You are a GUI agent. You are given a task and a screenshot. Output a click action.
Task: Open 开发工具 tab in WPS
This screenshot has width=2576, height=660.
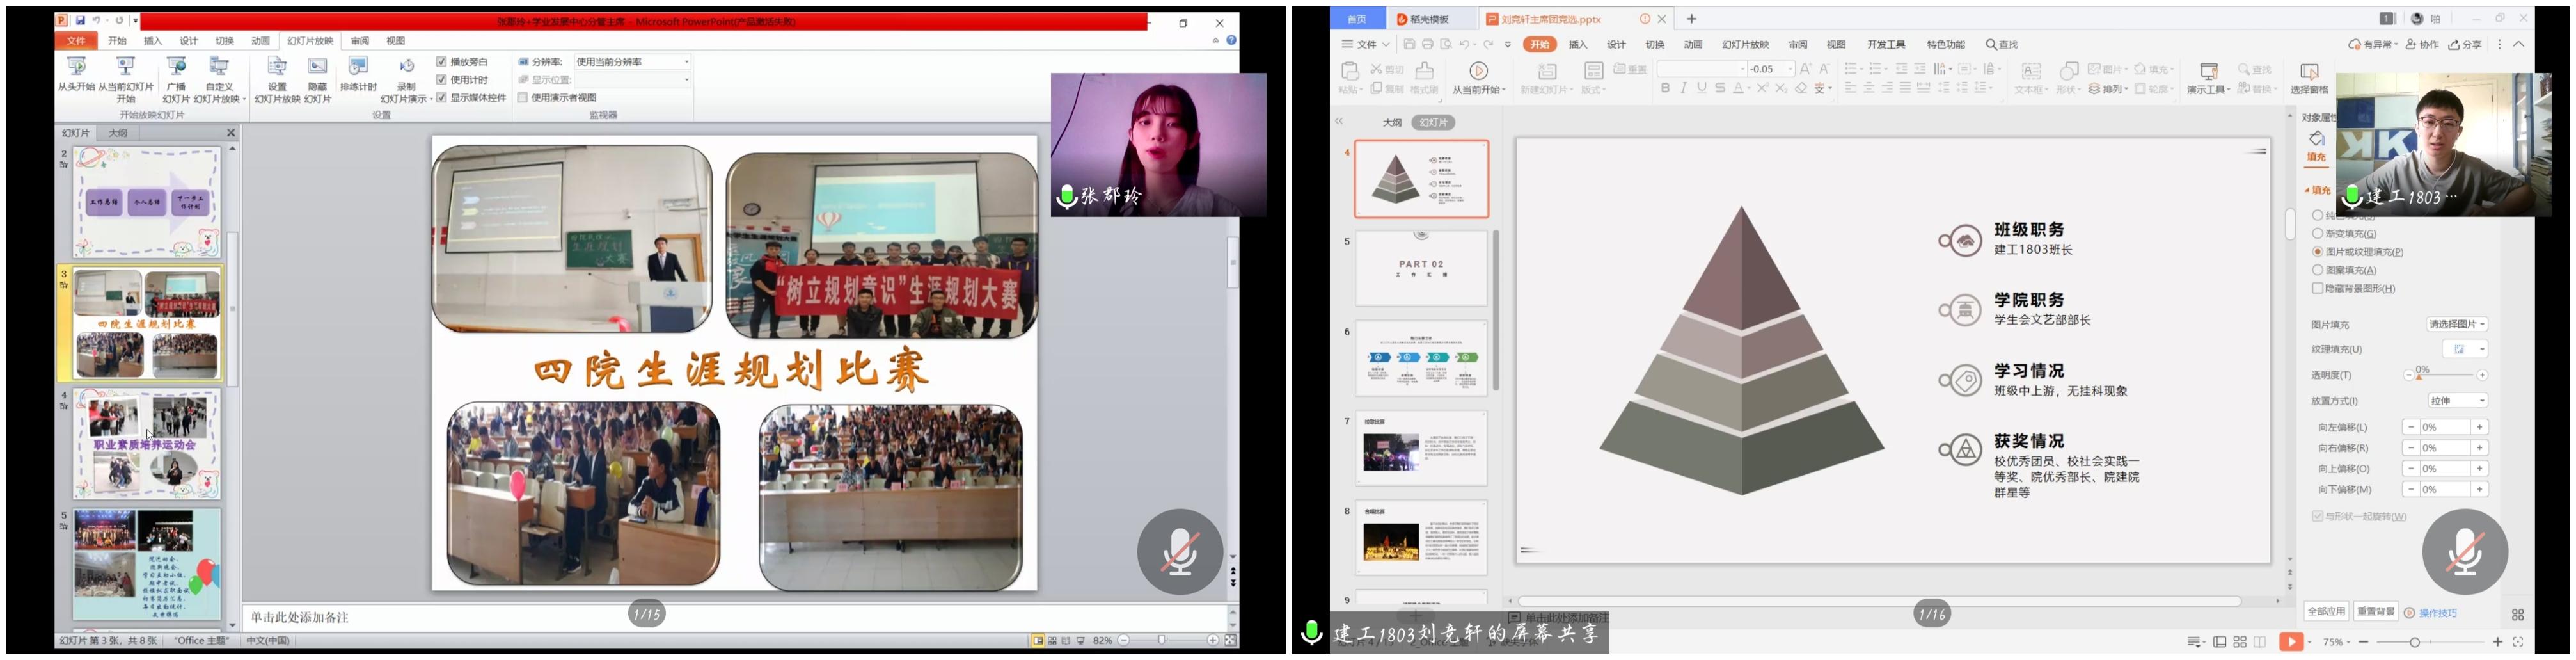[x=1886, y=45]
